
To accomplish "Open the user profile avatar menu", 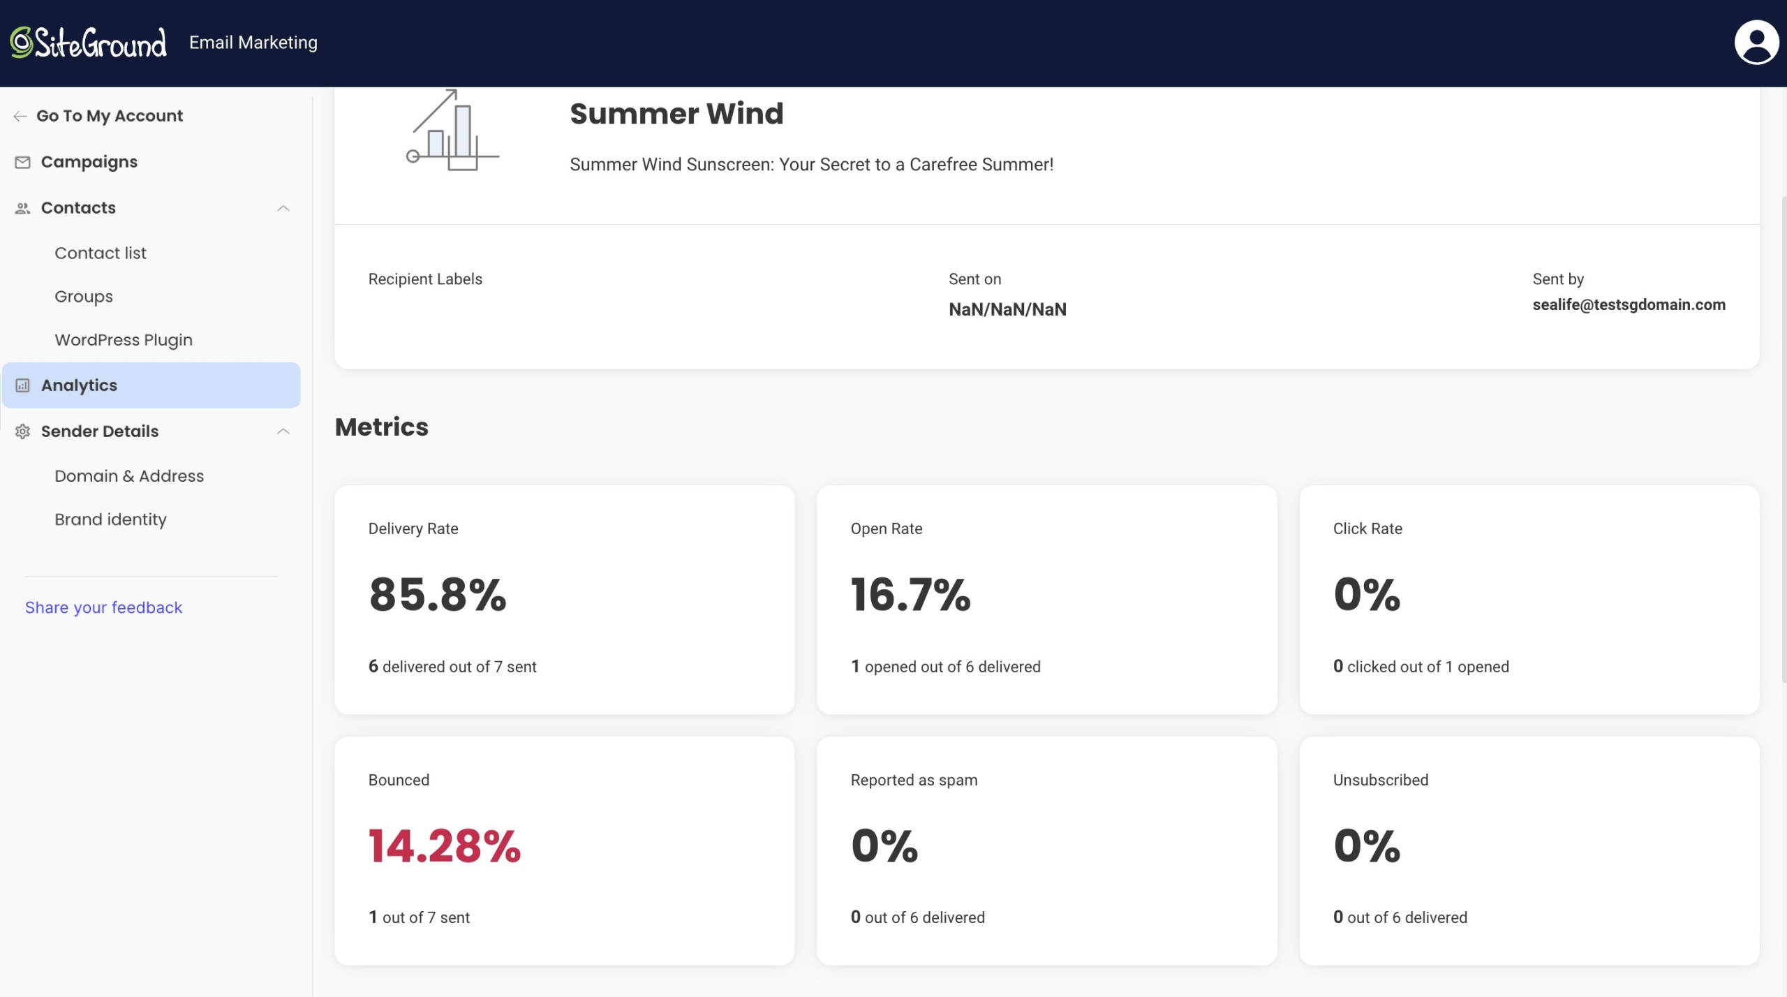I will click(1756, 43).
